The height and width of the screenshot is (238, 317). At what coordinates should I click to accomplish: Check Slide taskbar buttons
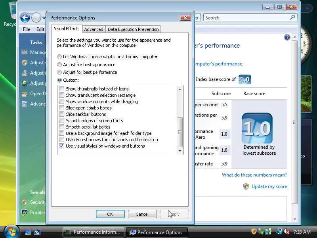61,114
